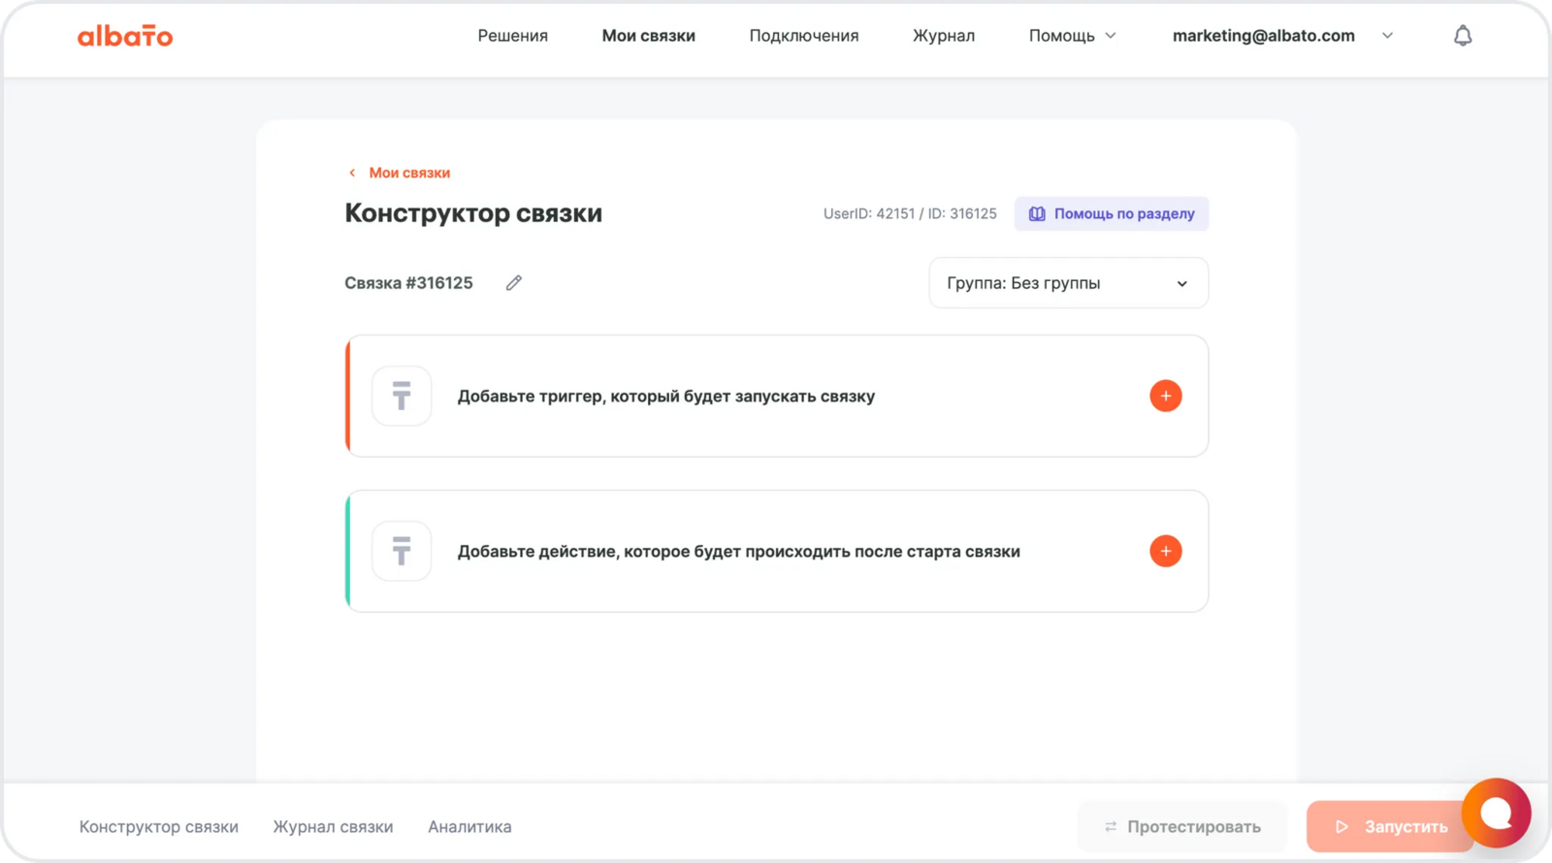Click the Протестировать button
The image size is (1552, 863).
click(1181, 827)
